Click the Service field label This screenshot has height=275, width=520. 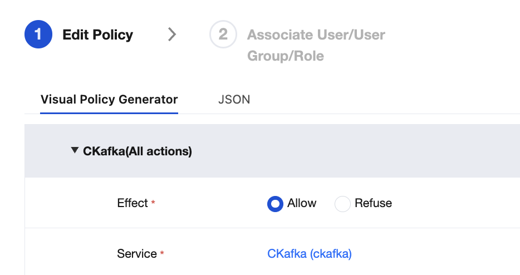coord(137,254)
